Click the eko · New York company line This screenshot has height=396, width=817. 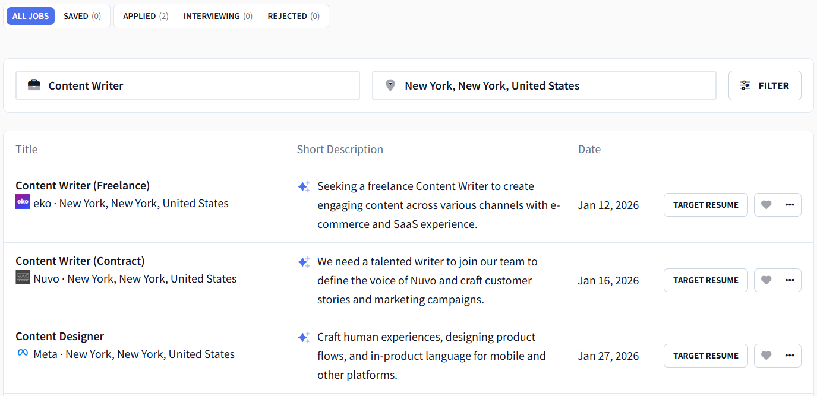coord(131,203)
